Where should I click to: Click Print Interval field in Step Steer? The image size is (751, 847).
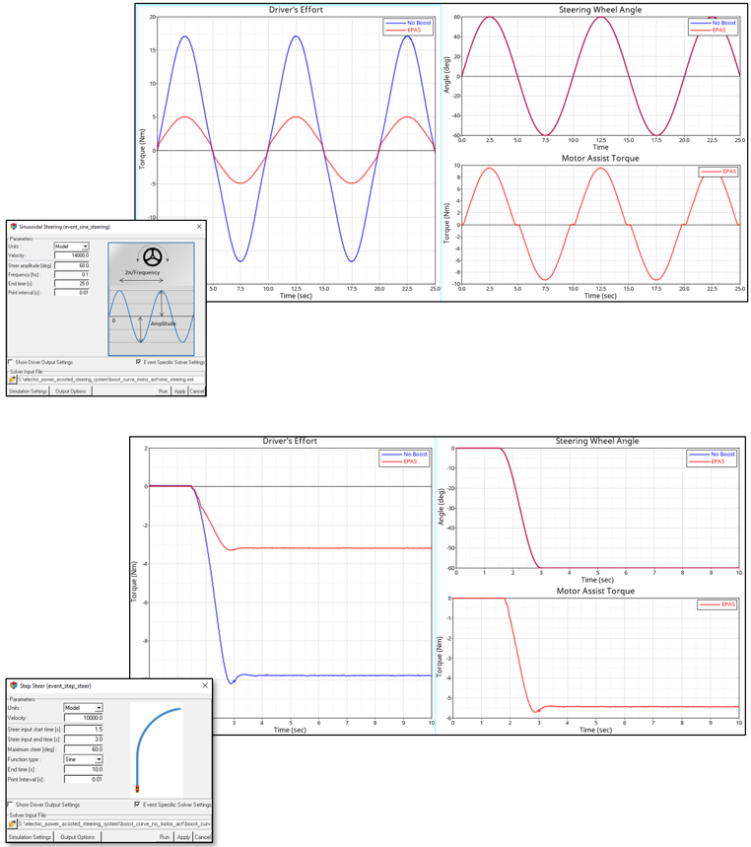click(84, 780)
